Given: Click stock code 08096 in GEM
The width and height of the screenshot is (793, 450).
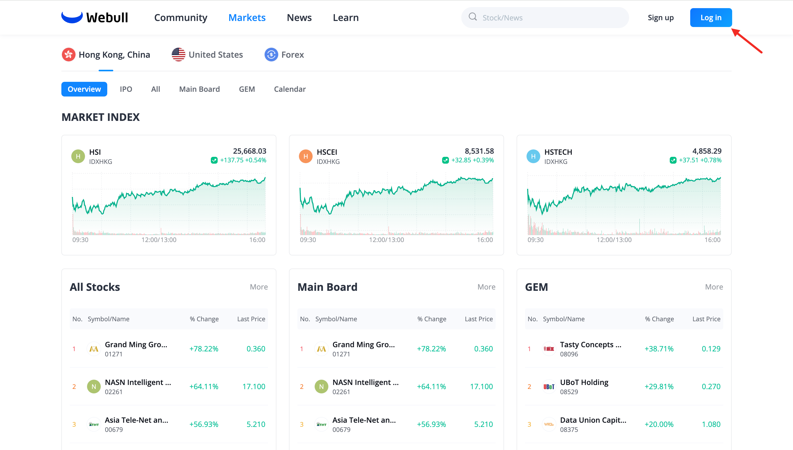Looking at the screenshot, I should 569,354.
